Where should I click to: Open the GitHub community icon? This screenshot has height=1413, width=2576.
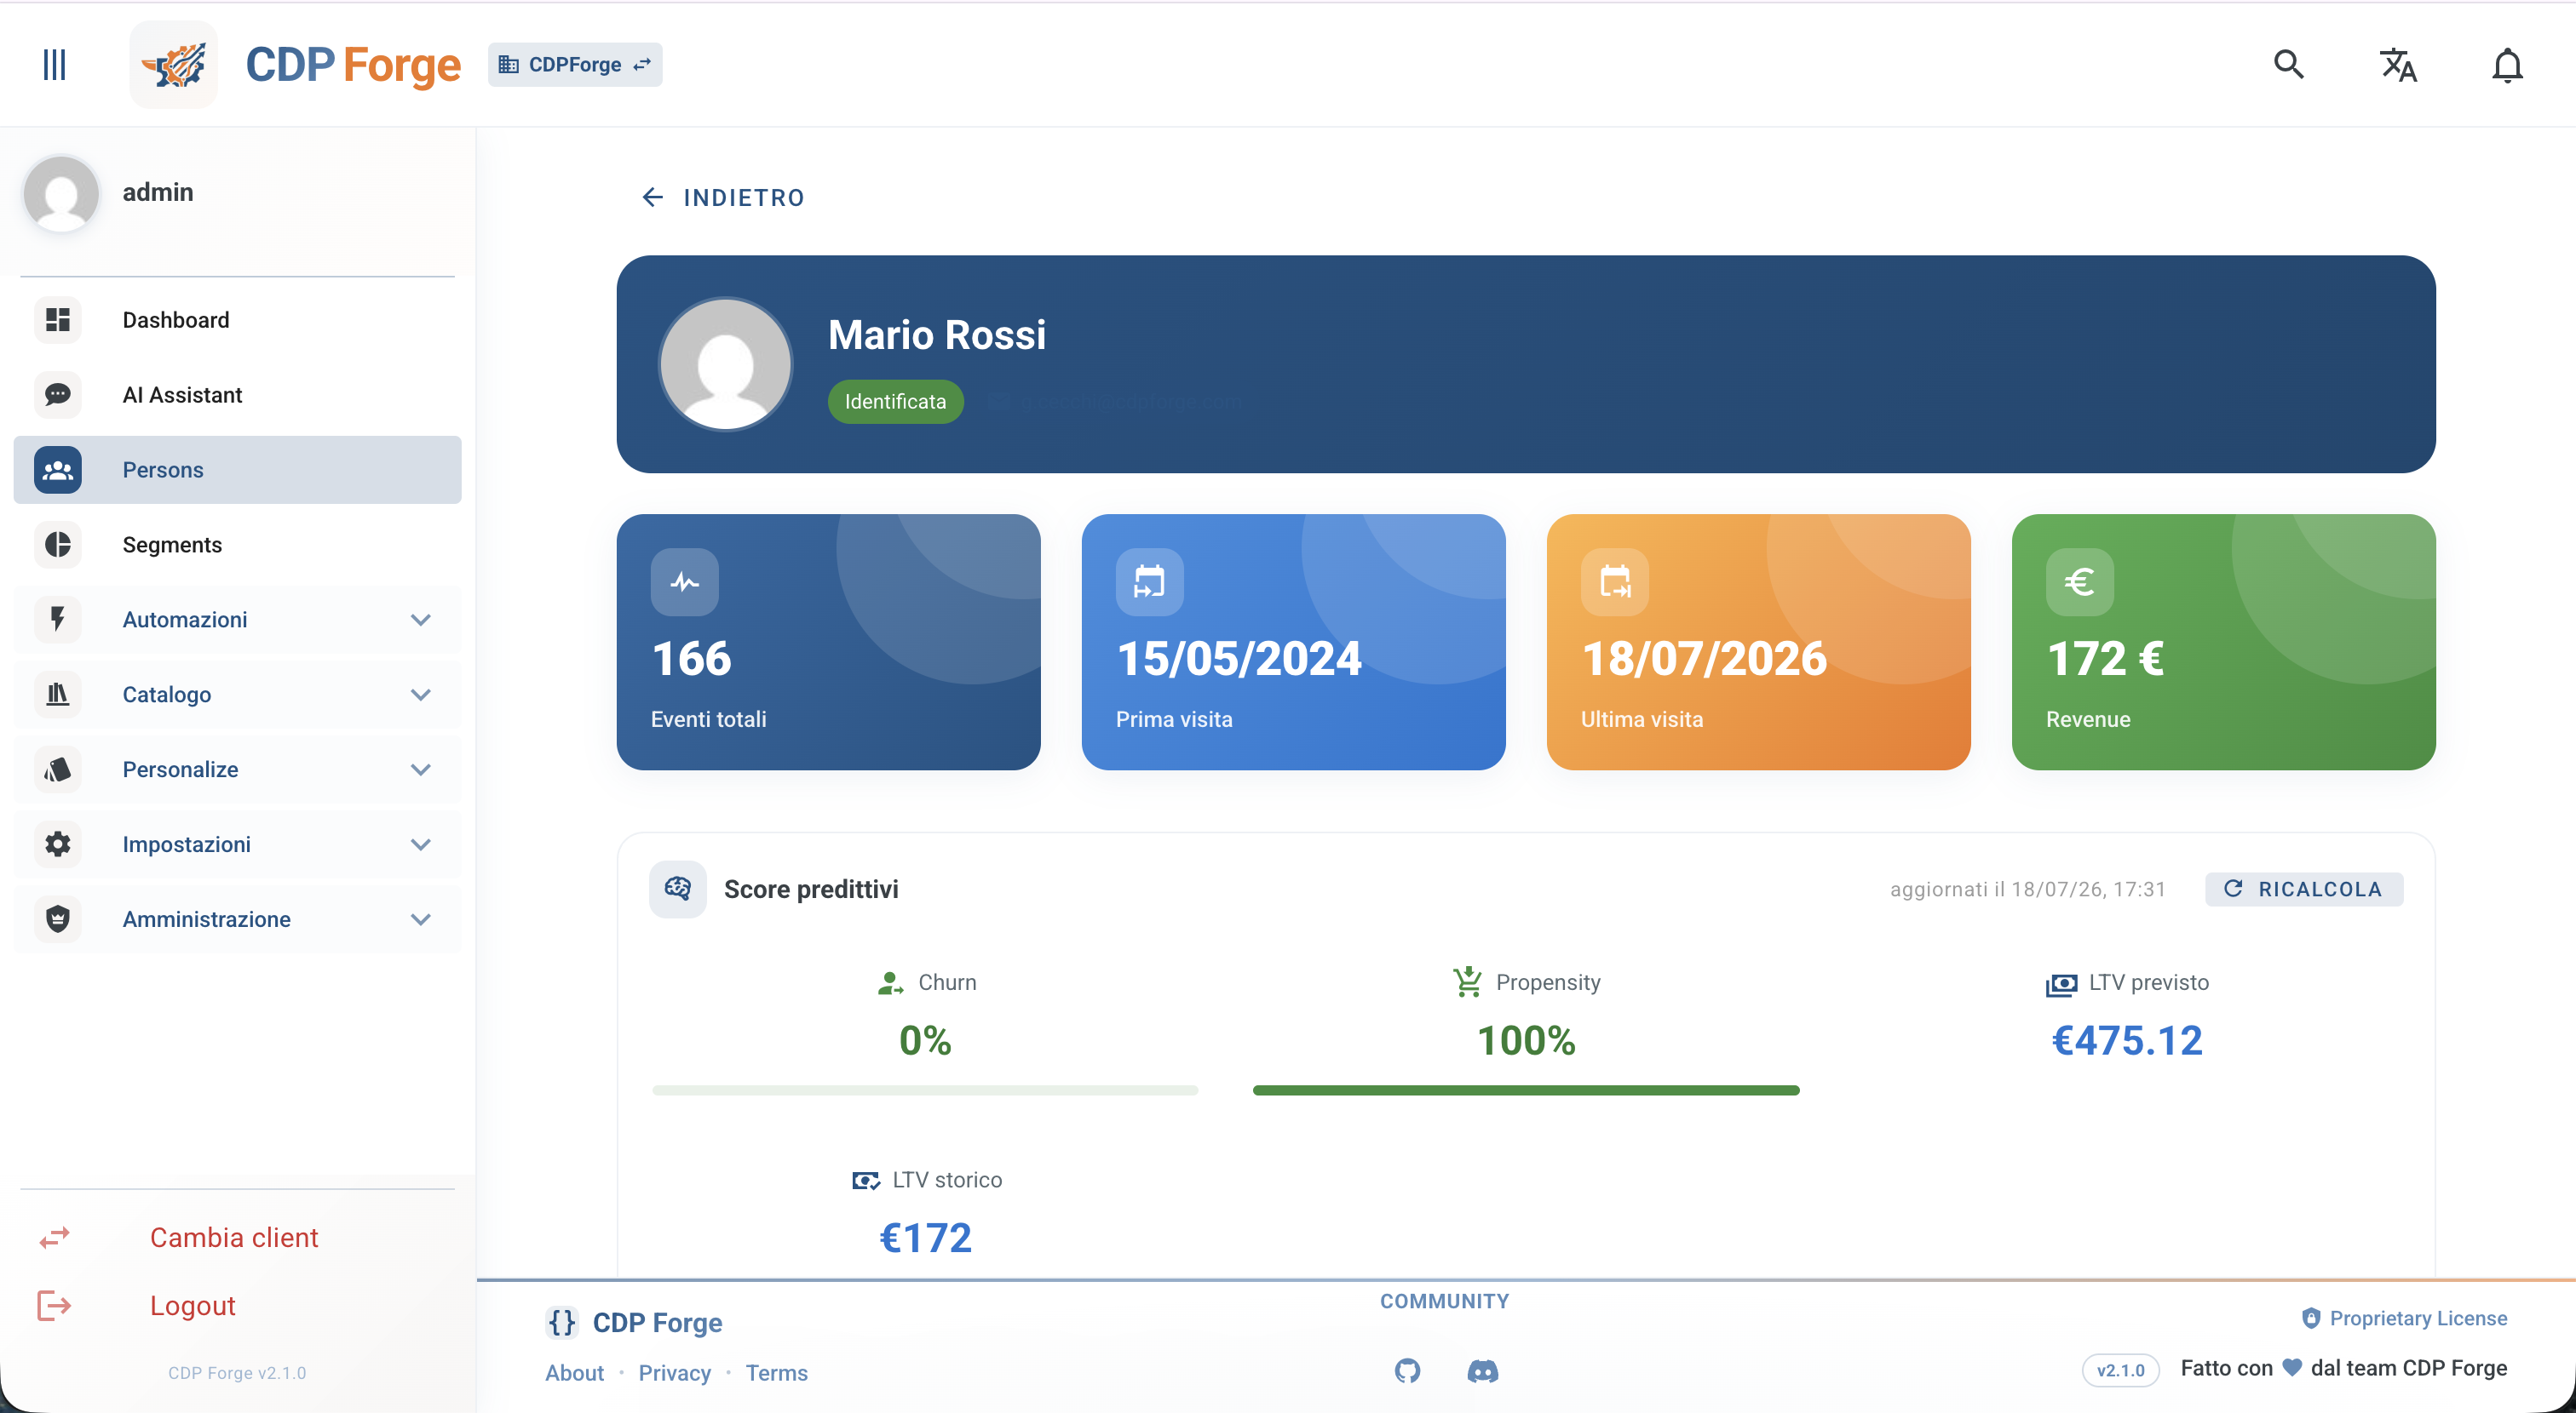tap(1407, 1372)
